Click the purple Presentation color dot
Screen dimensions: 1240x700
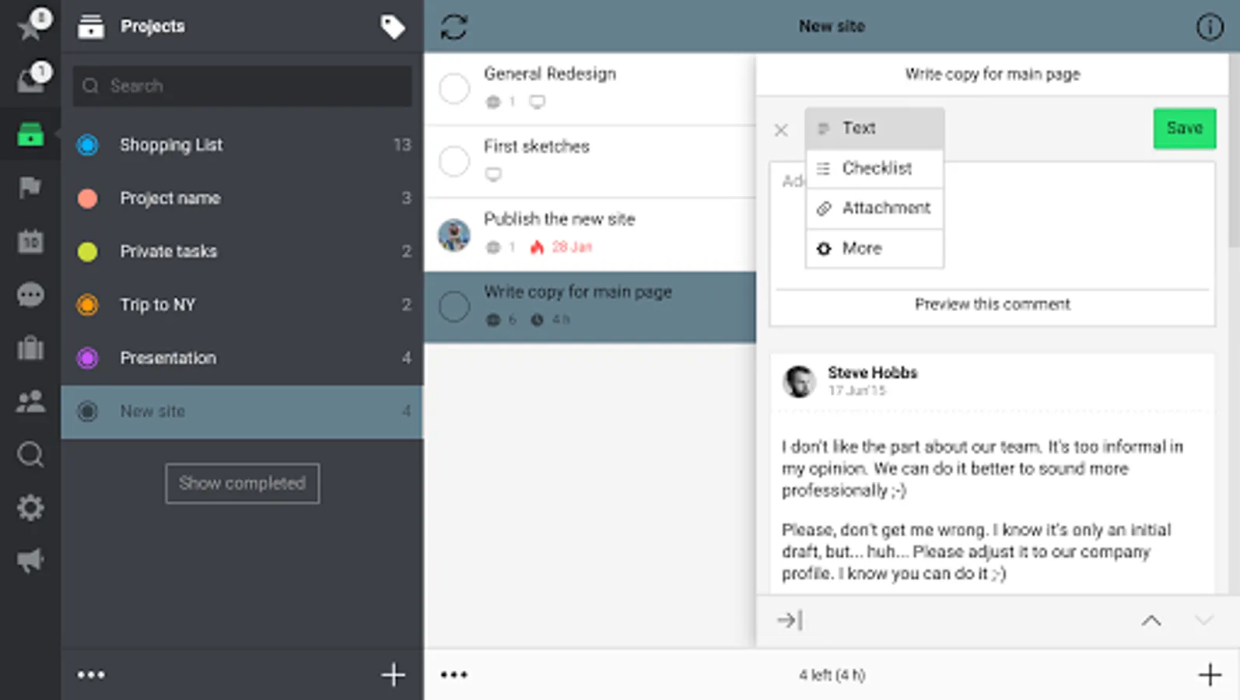(88, 358)
